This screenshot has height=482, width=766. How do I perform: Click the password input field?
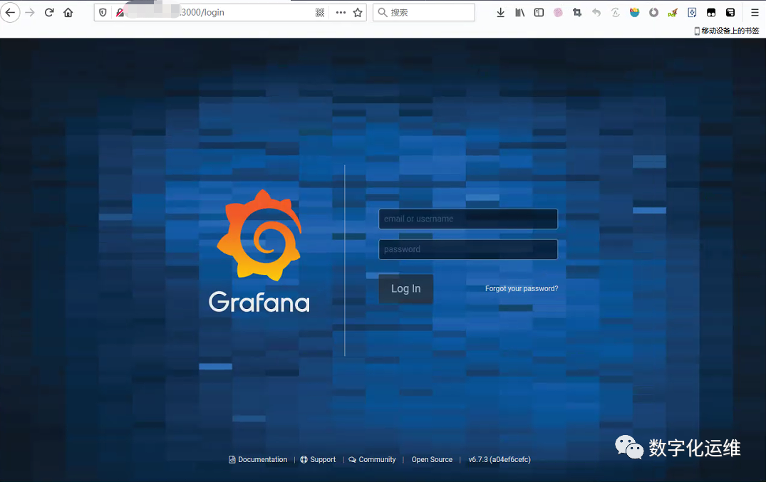pyautogui.click(x=468, y=249)
